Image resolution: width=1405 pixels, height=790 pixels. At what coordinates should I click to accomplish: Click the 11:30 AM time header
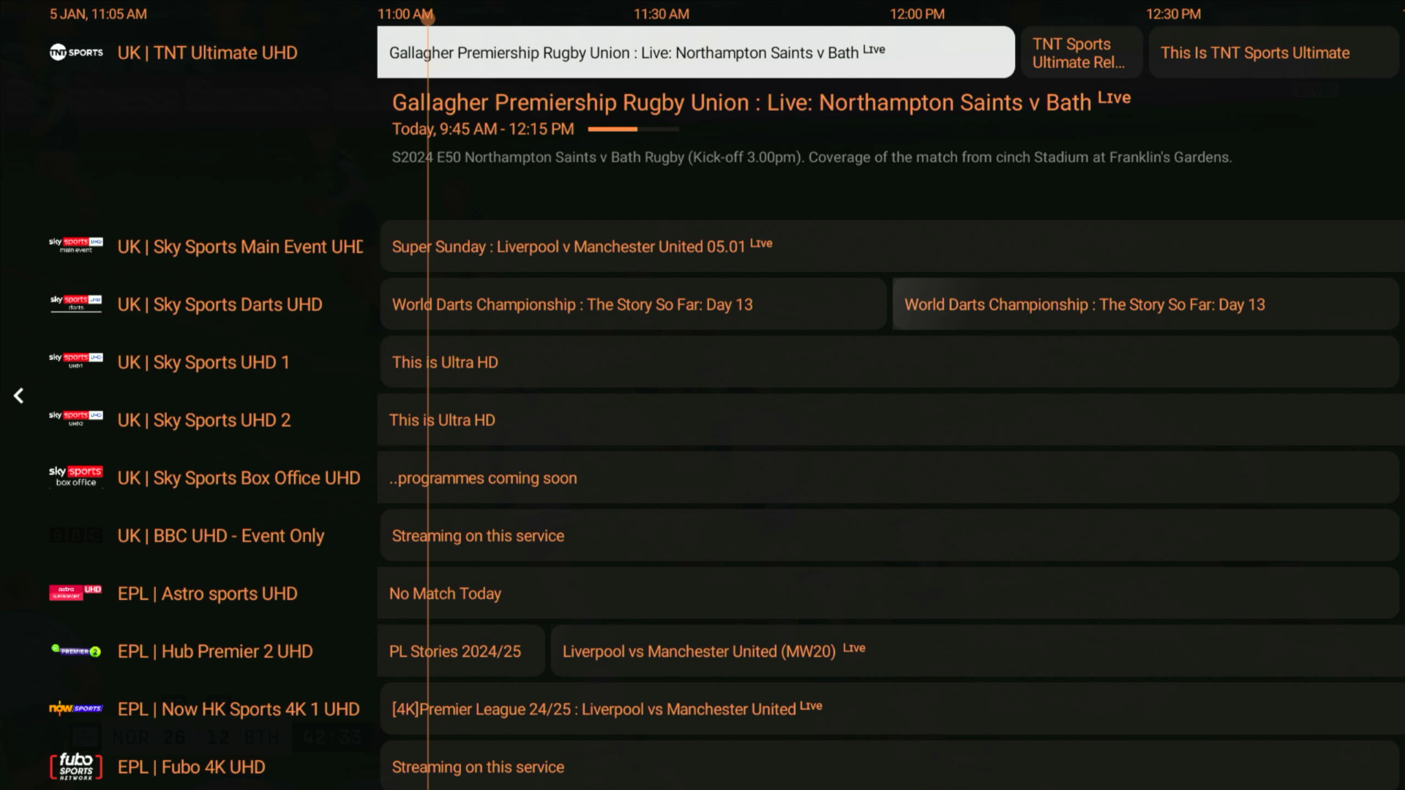pos(661,14)
